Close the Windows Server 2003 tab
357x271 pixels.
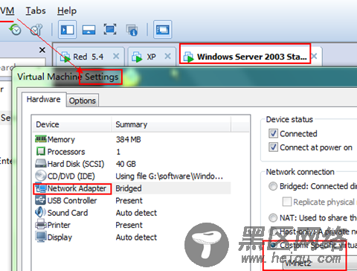click(x=314, y=56)
